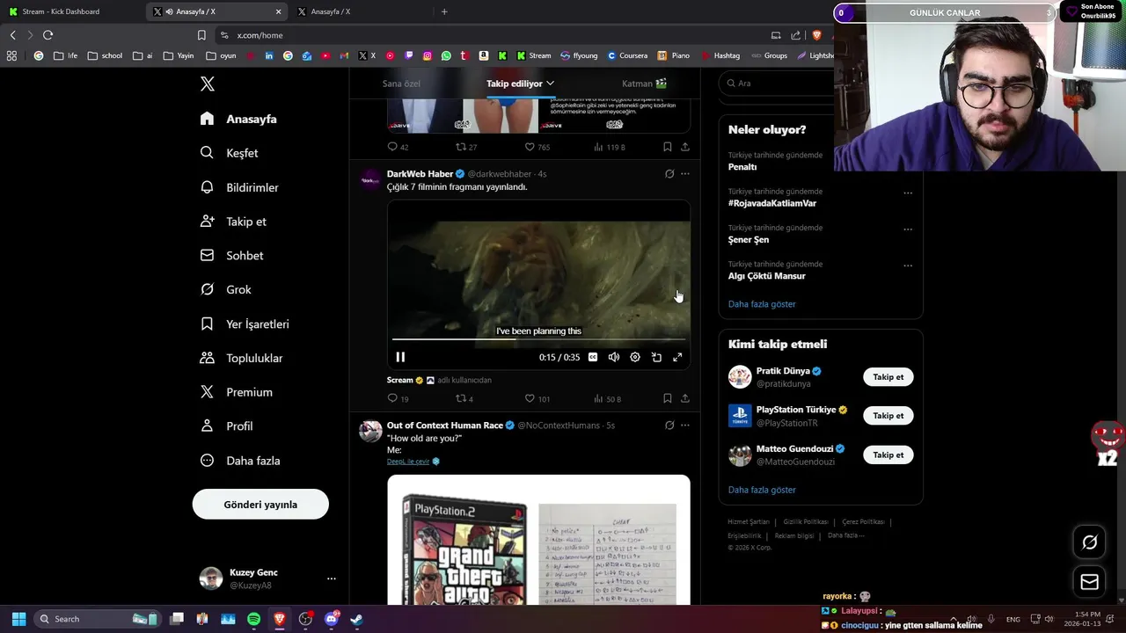Open Grok action on Out of Context post

pyautogui.click(x=669, y=426)
